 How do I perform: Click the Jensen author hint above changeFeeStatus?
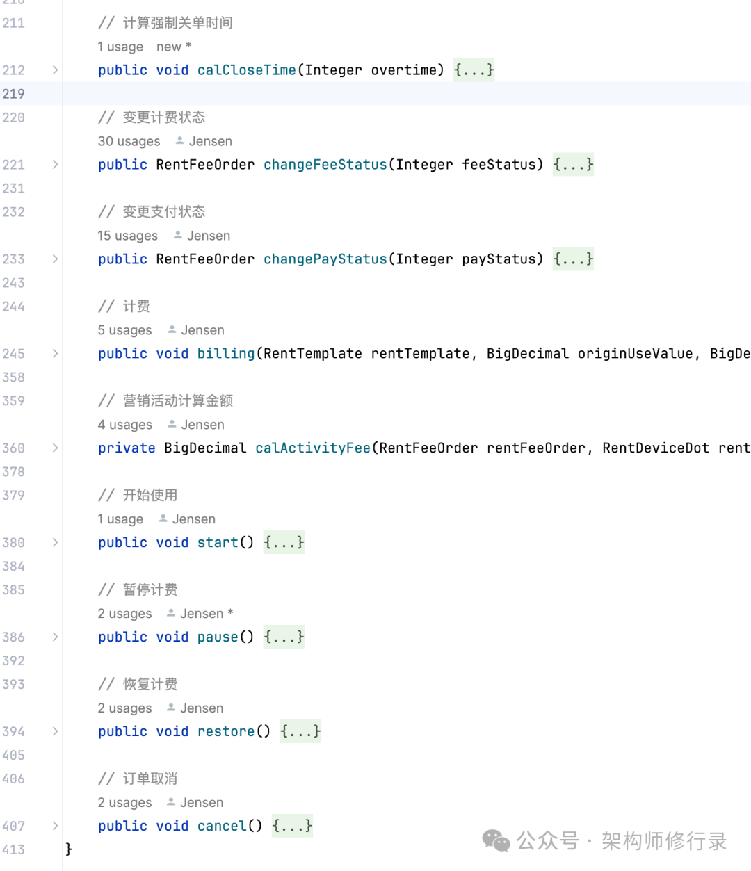click(x=204, y=141)
